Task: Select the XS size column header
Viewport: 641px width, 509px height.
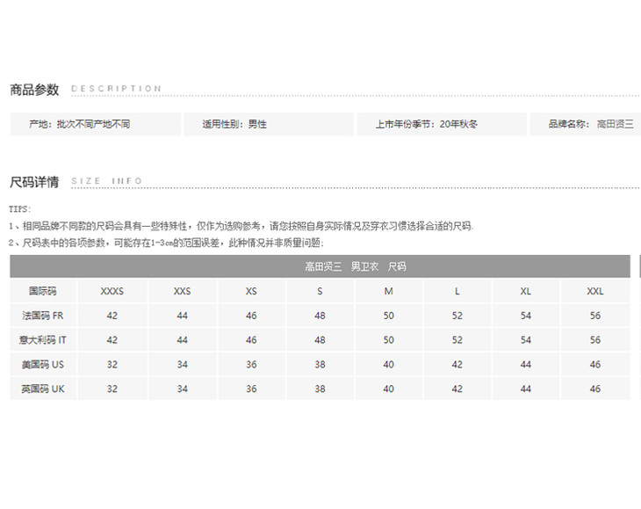Action: [251, 291]
